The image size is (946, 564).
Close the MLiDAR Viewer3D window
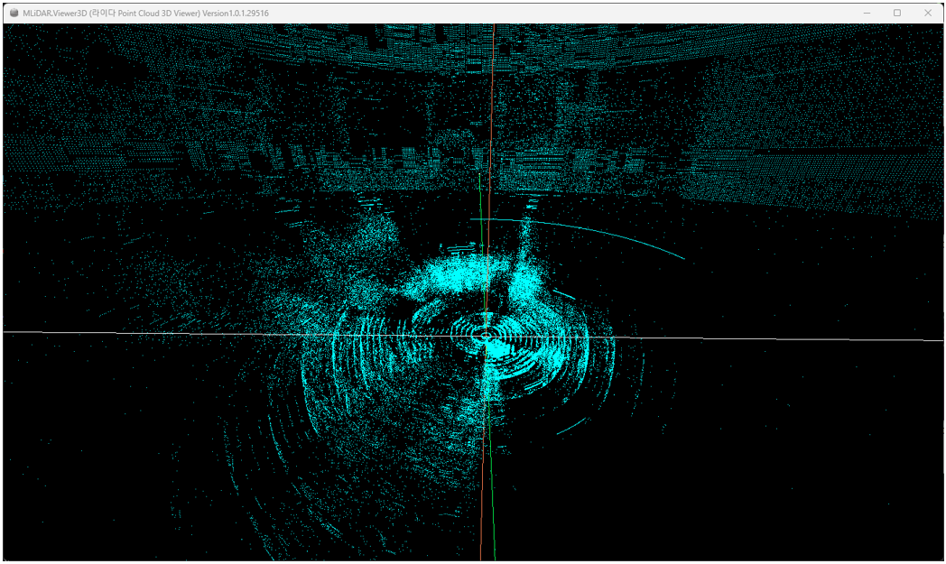928,13
